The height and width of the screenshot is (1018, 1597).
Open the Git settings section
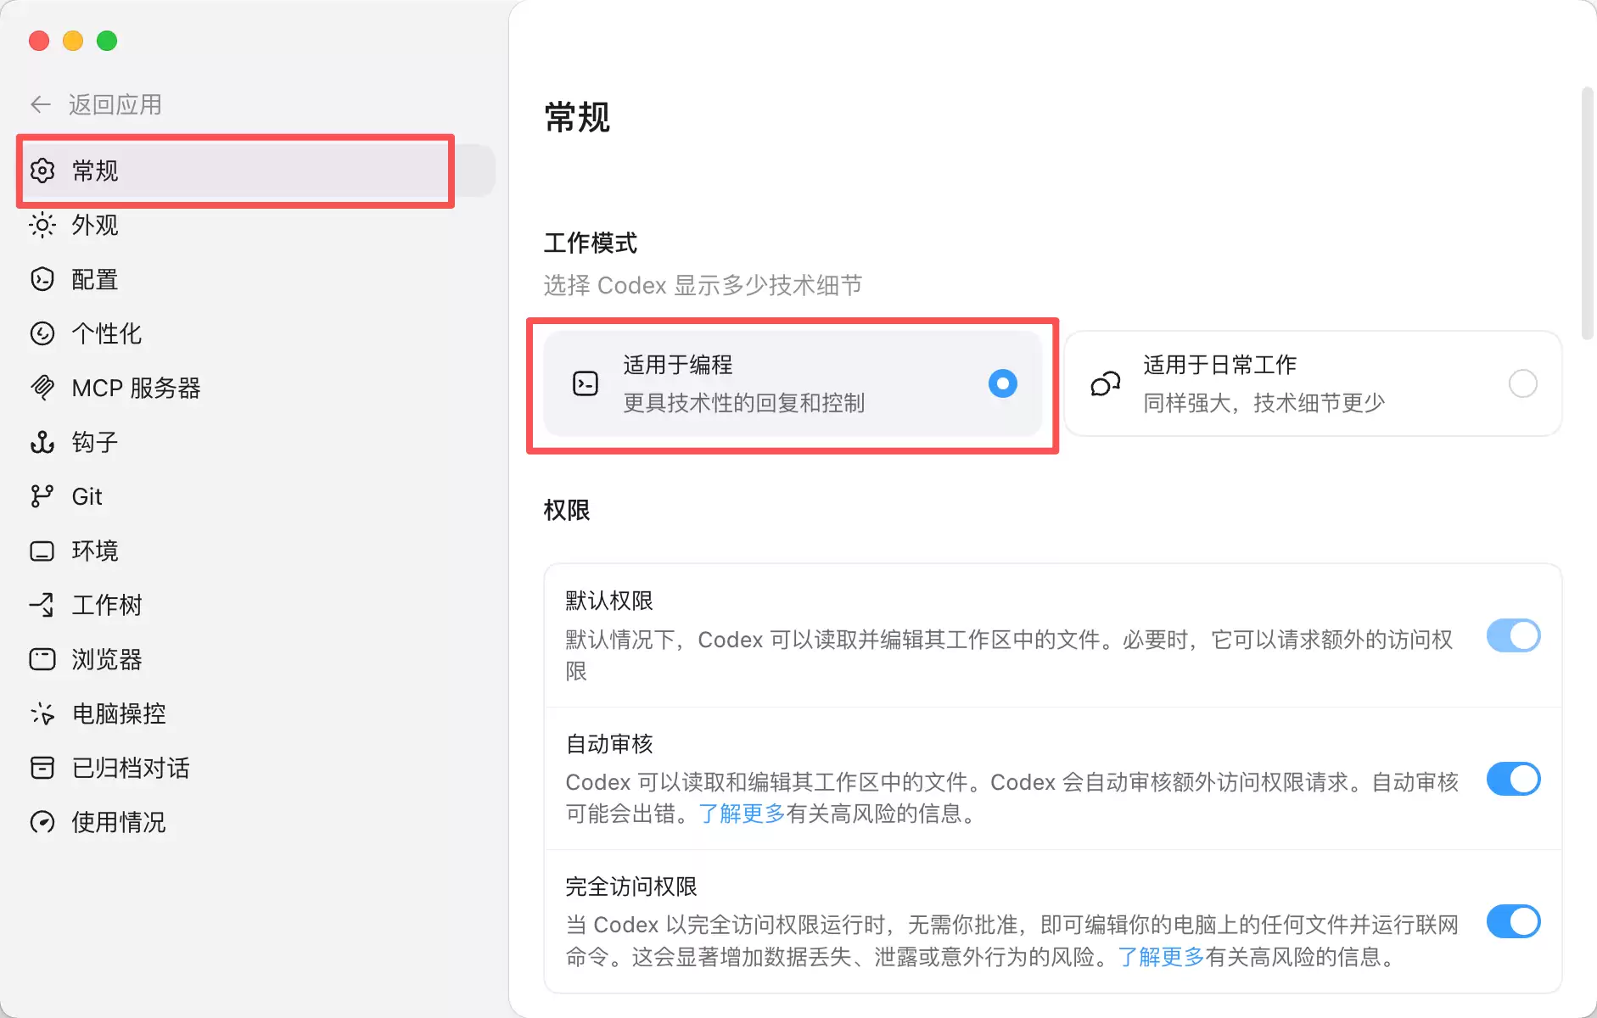click(x=255, y=496)
